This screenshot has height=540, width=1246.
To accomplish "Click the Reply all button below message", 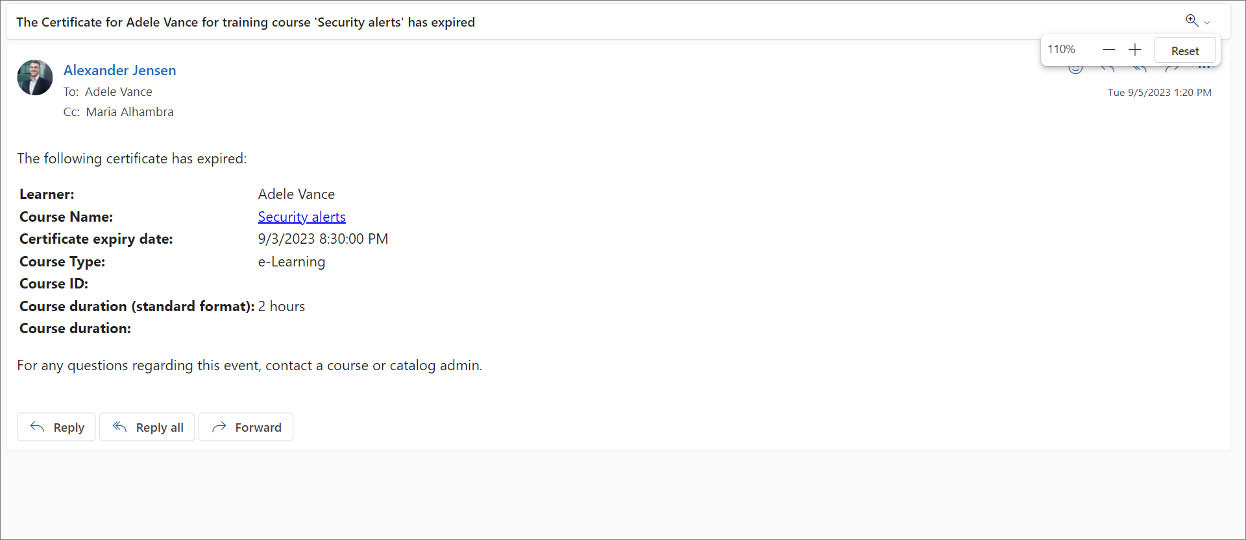I will 147,427.
